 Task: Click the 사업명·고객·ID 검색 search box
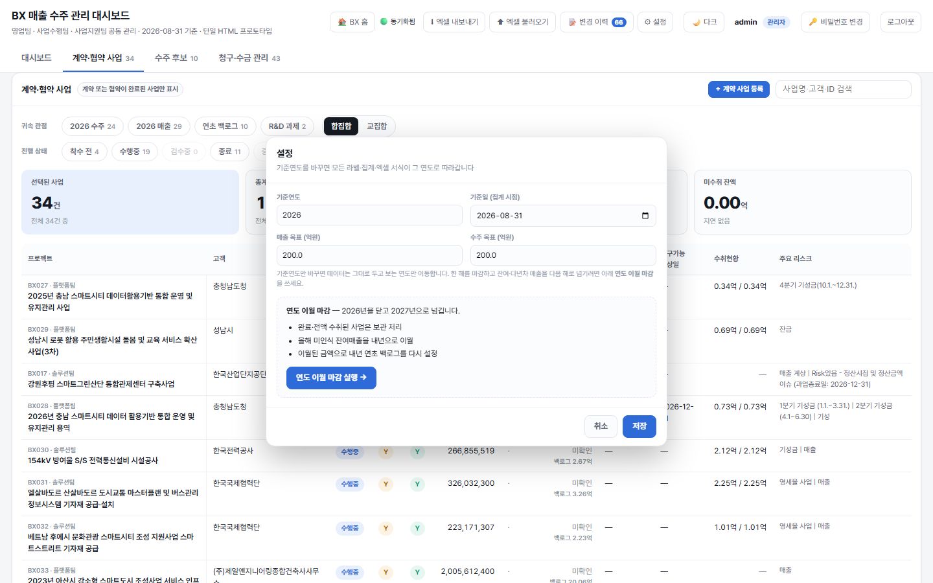(843, 89)
